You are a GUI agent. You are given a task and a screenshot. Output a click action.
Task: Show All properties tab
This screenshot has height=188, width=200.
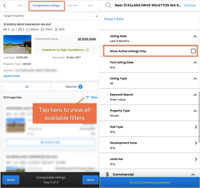pyautogui.click(x=27, y=87)
